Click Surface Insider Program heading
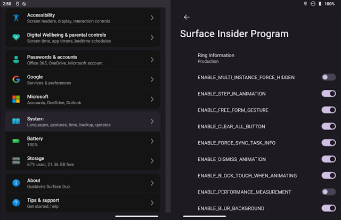 pyautogui.click(x=234, y=34)
